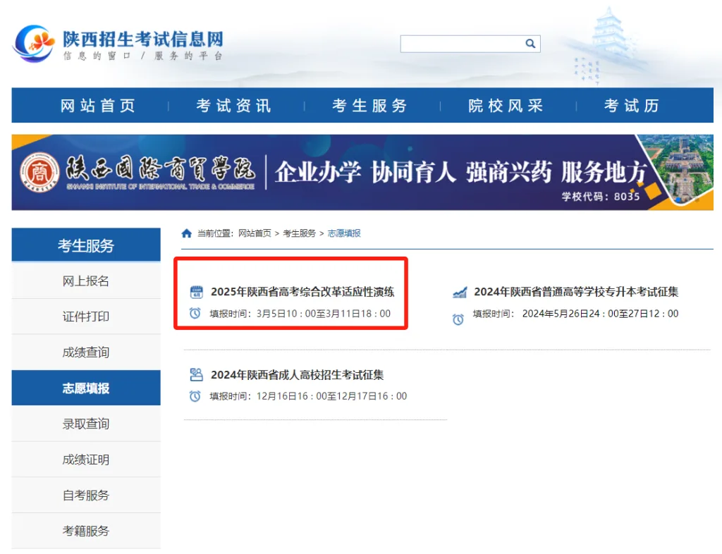This screenshot has height=554, width=722.
Task: Open the 考试资讯 navigation item
Action: 234,106
